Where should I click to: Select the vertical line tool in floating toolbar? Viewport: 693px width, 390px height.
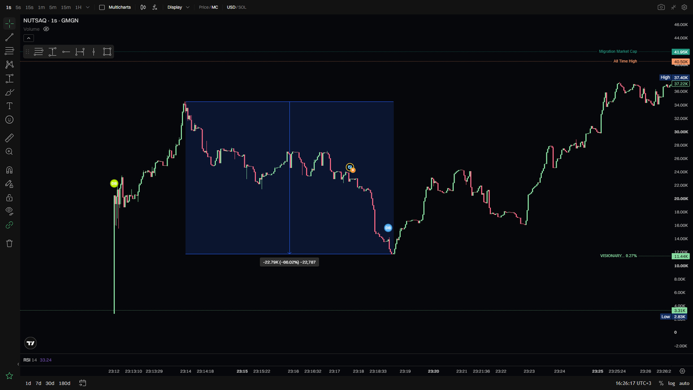pyautogui.click(x=94, y=52)
